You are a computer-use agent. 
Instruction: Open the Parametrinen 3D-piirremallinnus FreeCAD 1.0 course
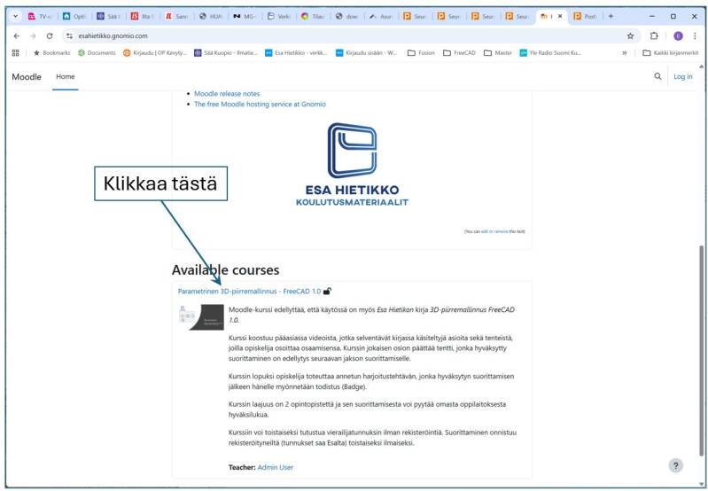click(x=249, y=292)
